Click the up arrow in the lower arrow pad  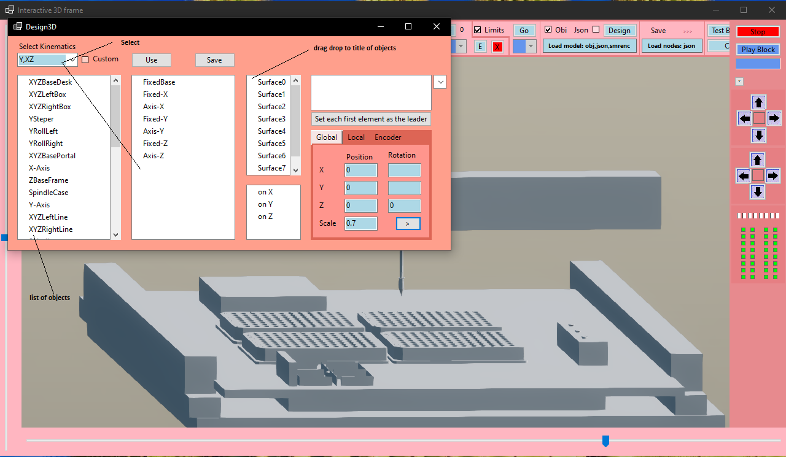click(x=758, y=160)
